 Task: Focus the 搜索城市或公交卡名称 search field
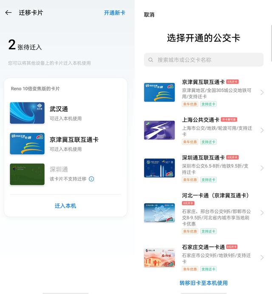click(x=204, y=60)
